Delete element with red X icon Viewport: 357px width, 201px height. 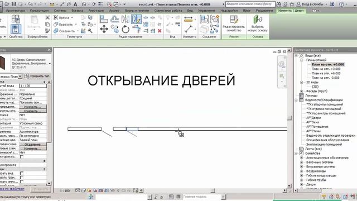click(x=160, y=31)
